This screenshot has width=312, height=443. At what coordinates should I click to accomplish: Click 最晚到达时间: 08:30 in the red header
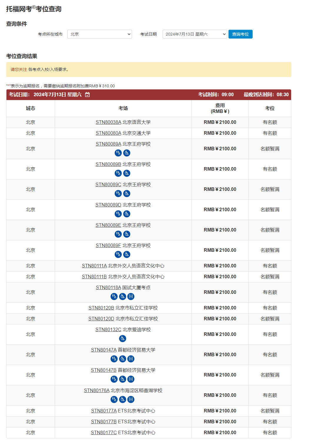pos(266,94)
